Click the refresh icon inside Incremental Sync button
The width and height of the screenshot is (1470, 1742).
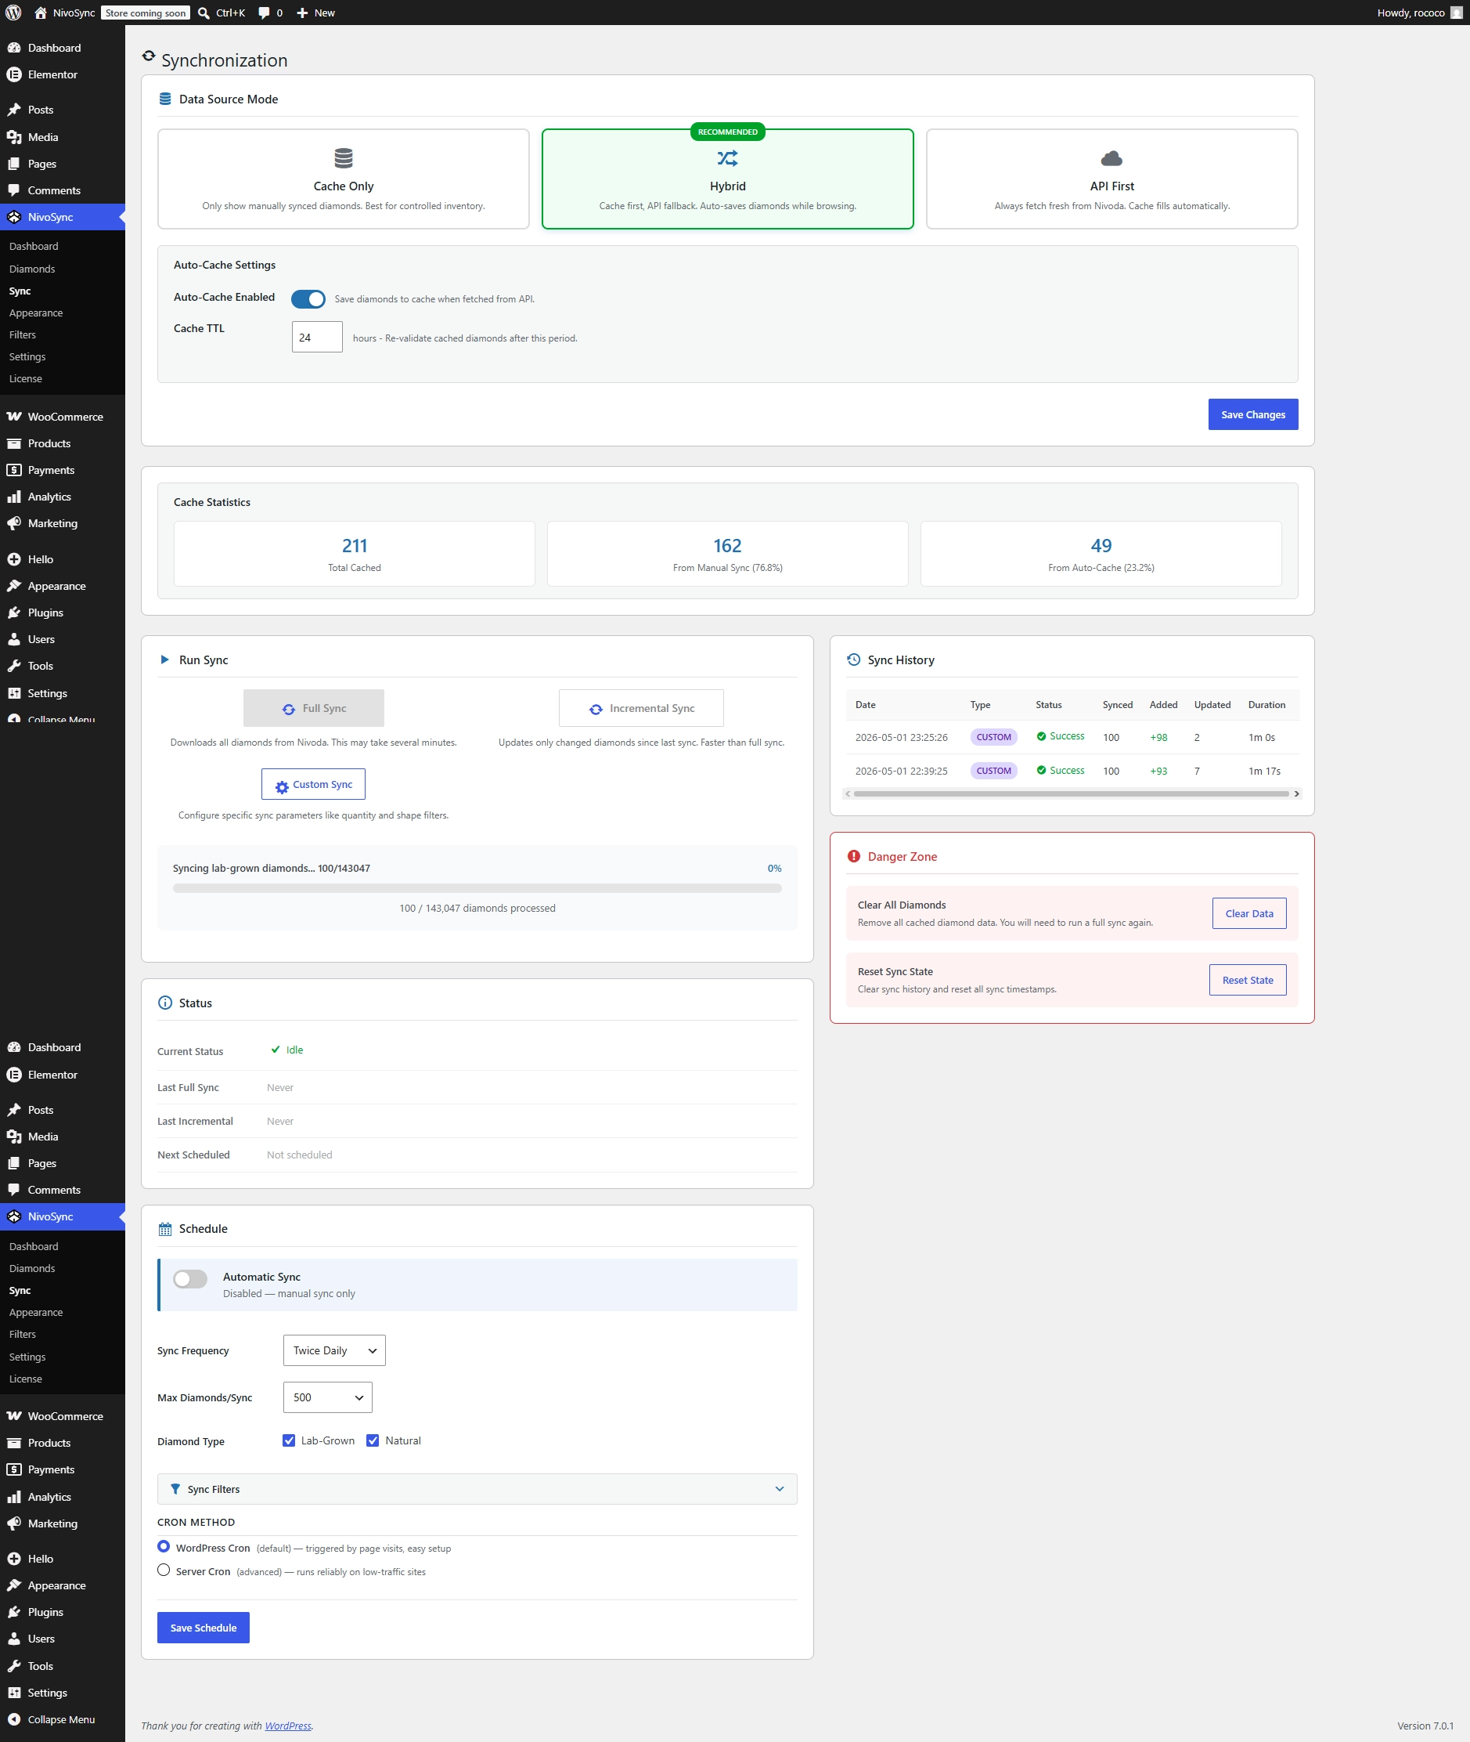click(x=596, y=708)
